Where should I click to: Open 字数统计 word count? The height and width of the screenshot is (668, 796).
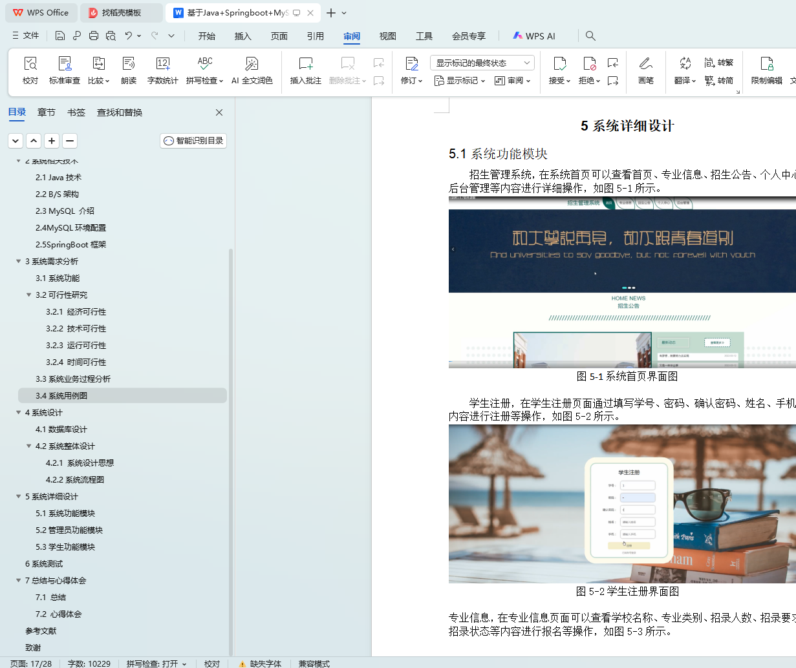coord(162,70)
